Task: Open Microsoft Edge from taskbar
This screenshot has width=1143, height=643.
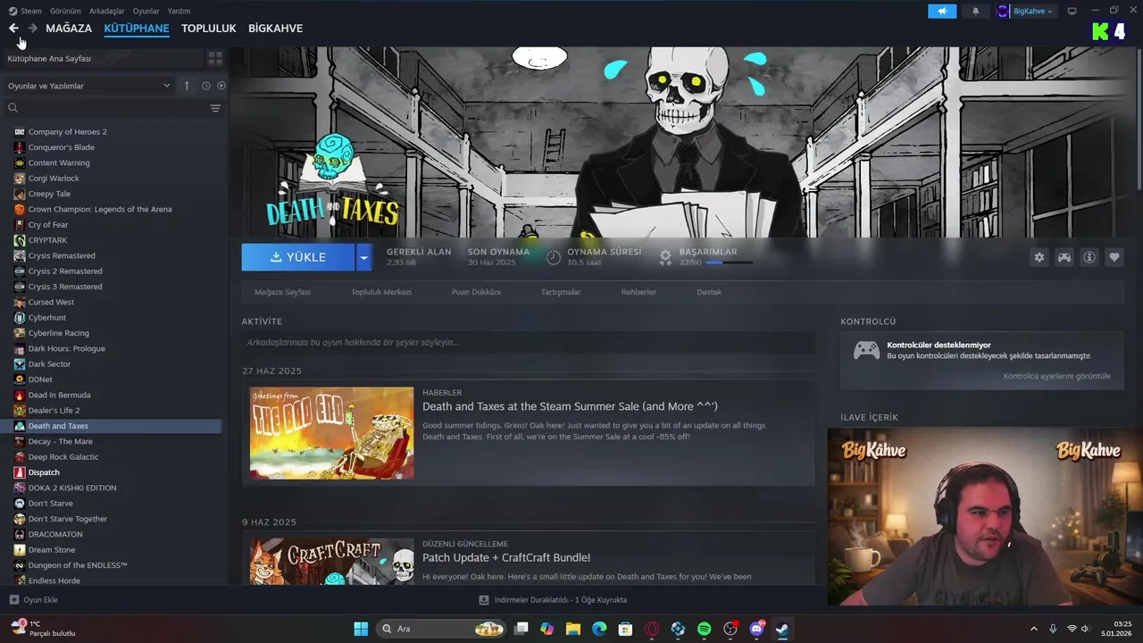Action: (599, 629)
